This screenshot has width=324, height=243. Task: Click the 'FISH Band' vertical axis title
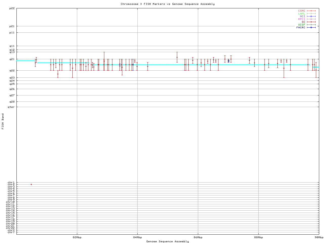point(3,121)
